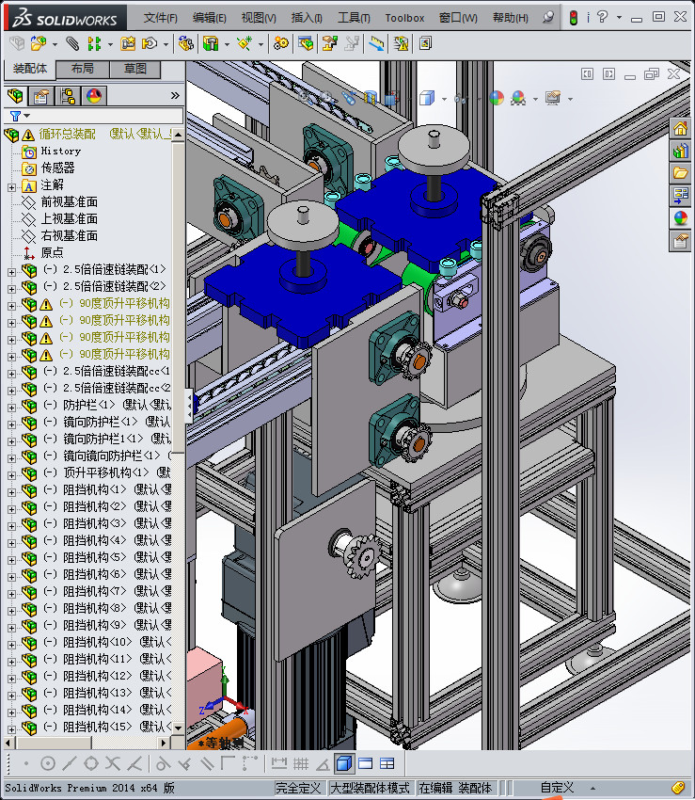Open the filter dropdown arrow in tree panel
Viewport: 695px width, 800px height.
(27, 117)
